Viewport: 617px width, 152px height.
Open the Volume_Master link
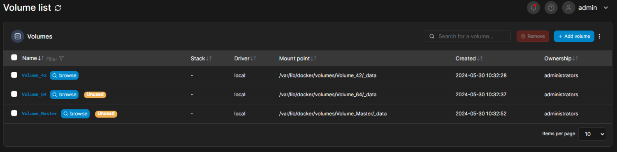(x=39, y=113)
